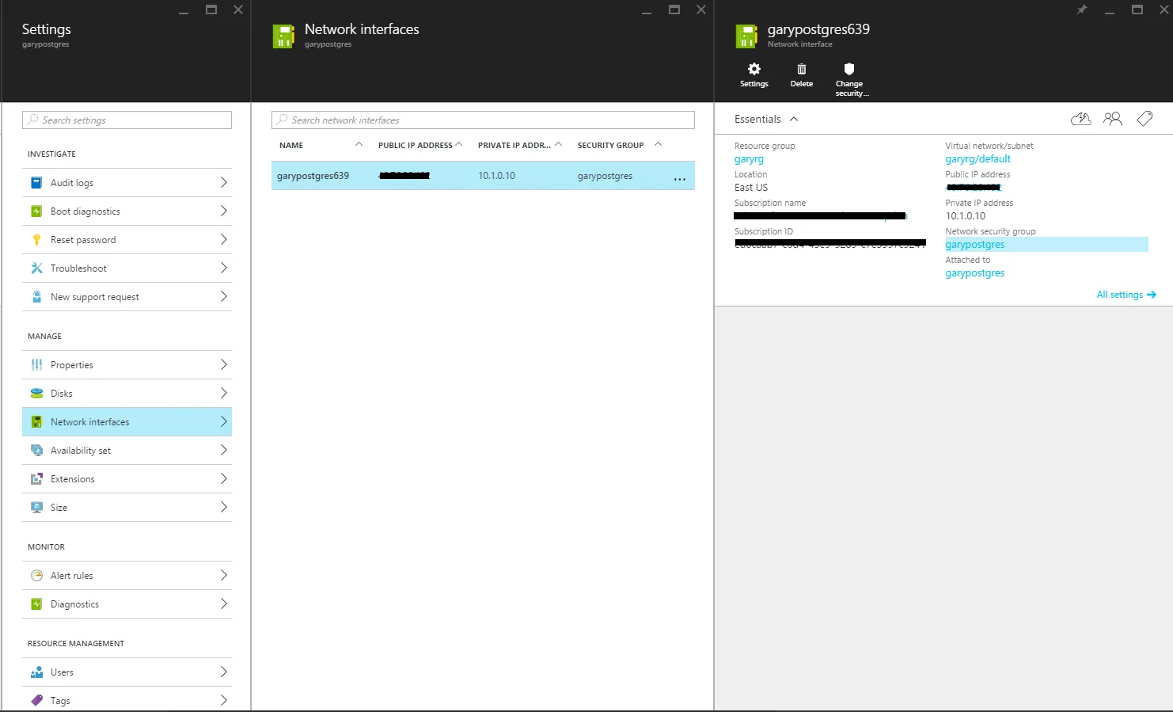Click the Search network interfaces field
Image resolution: width=1173 pixels, height=712 pixels.
(x=483, y=120)
